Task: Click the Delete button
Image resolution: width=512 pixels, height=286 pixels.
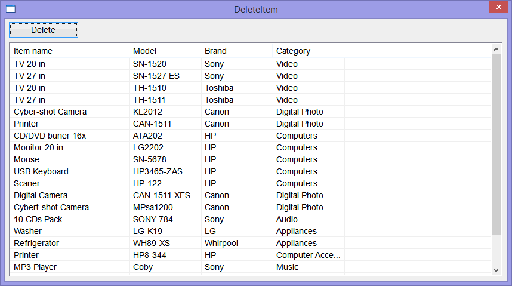Action: (x=44, y=30)
